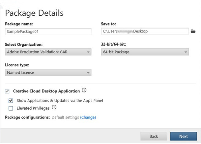Click the Change link for package configurations
Viewport: 201px width, 144px height.
(88, 117)
